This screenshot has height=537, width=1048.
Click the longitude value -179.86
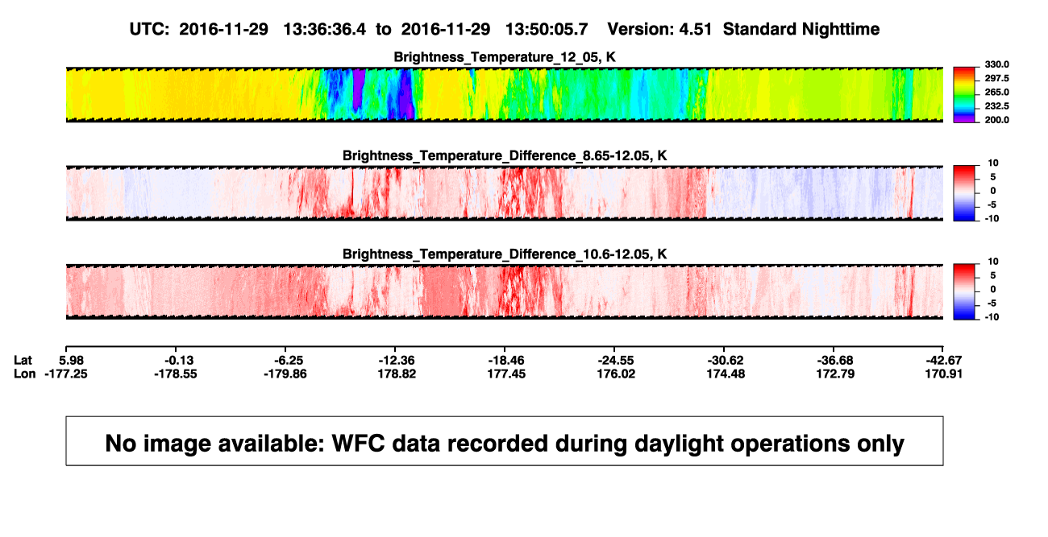click(285, 374)
